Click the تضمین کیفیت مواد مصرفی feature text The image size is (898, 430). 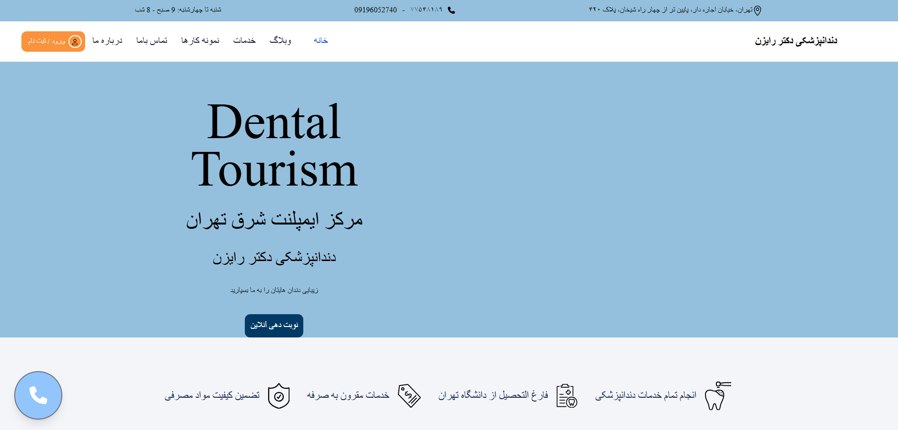coord(212,395)
